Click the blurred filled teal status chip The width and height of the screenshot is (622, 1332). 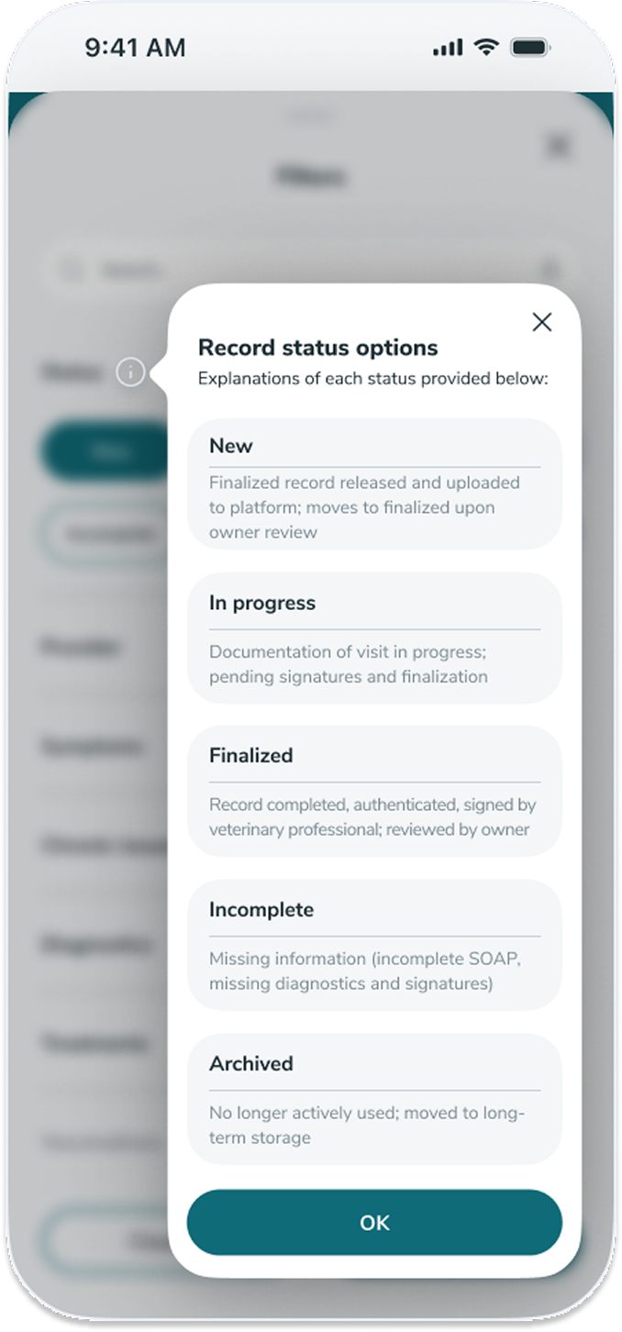click(104, 450)
